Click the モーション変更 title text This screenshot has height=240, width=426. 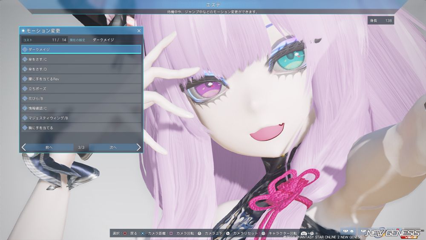[43, 31]
